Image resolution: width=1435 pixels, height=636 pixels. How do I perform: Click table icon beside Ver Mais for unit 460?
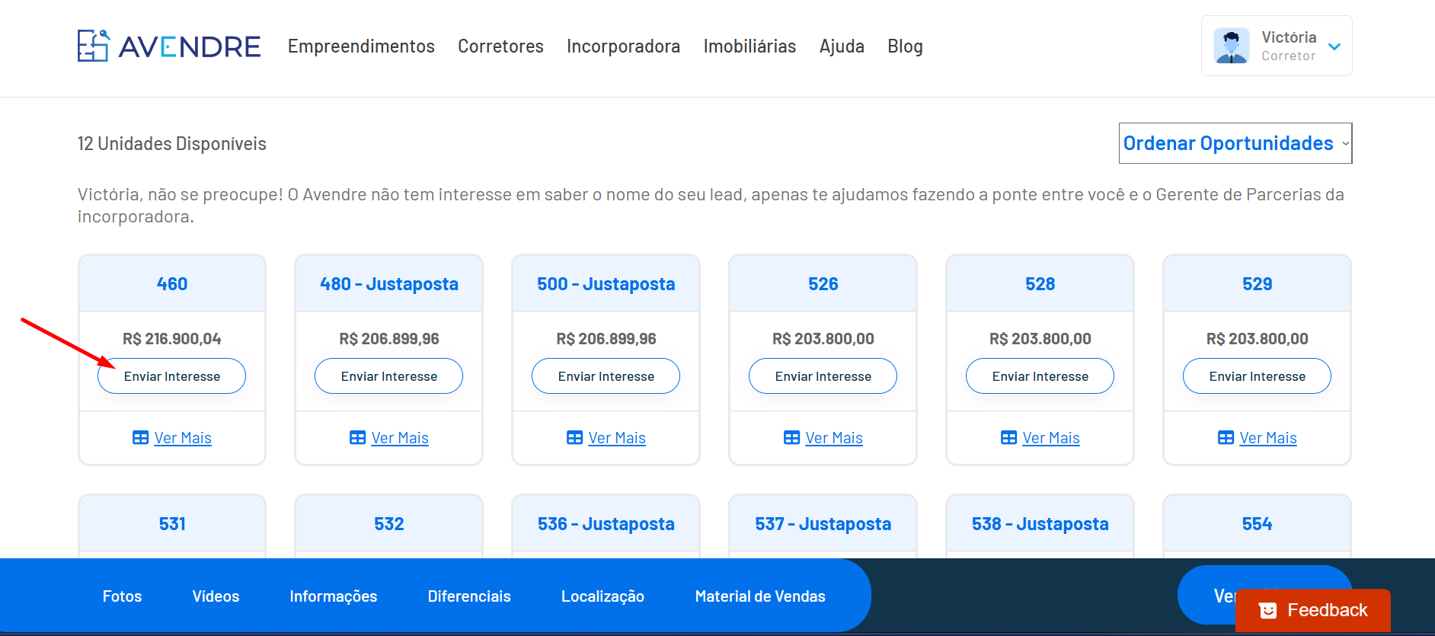[x=140, y=438]
